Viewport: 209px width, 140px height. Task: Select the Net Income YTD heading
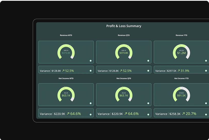coord(181,78)
